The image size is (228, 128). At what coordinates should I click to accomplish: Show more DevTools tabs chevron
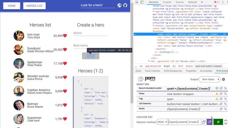coord(202,2)
